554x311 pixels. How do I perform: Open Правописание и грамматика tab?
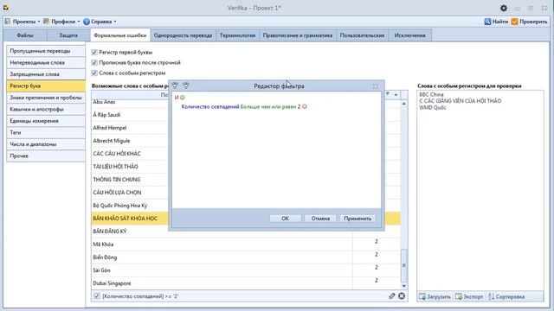(298, 35)
